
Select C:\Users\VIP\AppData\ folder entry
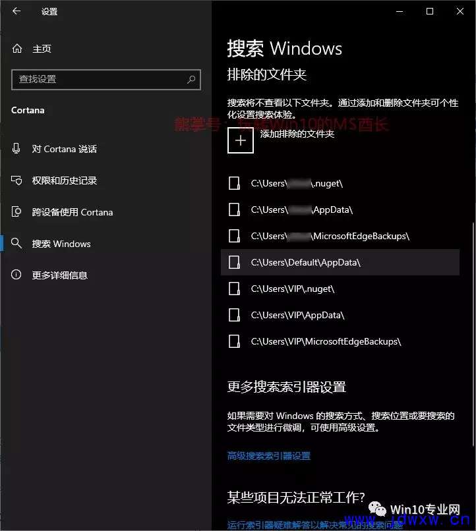pos(340,316)
